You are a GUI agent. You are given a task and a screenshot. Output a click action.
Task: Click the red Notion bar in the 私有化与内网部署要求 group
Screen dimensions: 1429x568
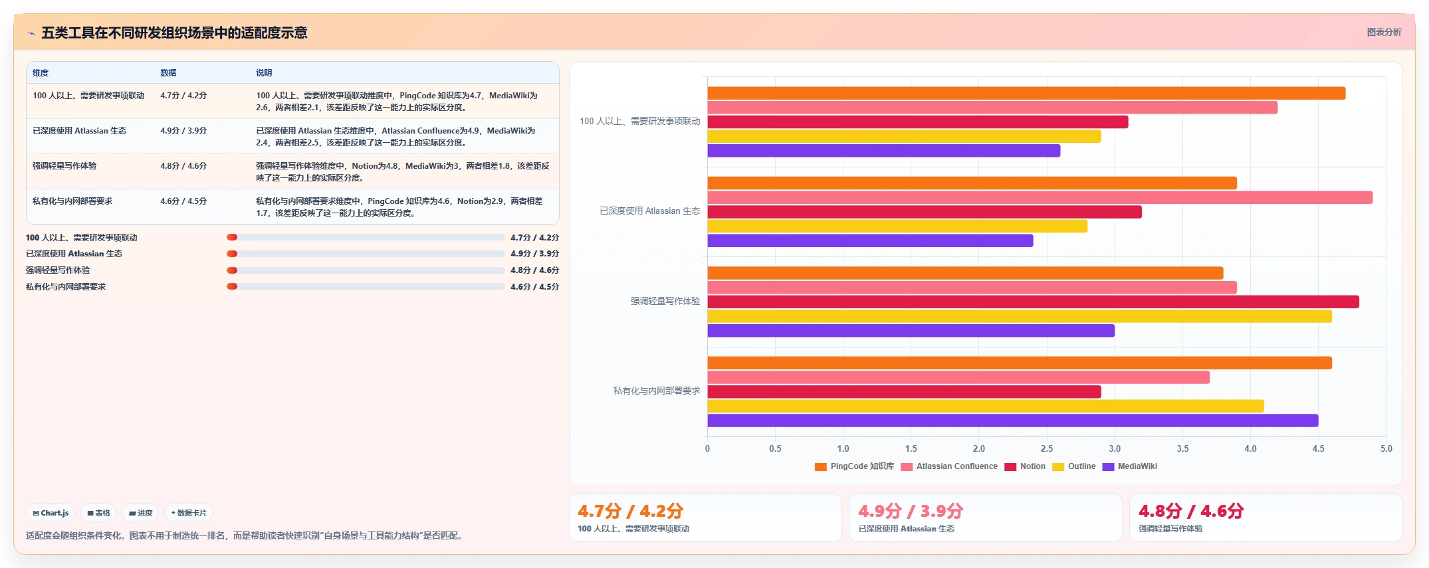905,392
